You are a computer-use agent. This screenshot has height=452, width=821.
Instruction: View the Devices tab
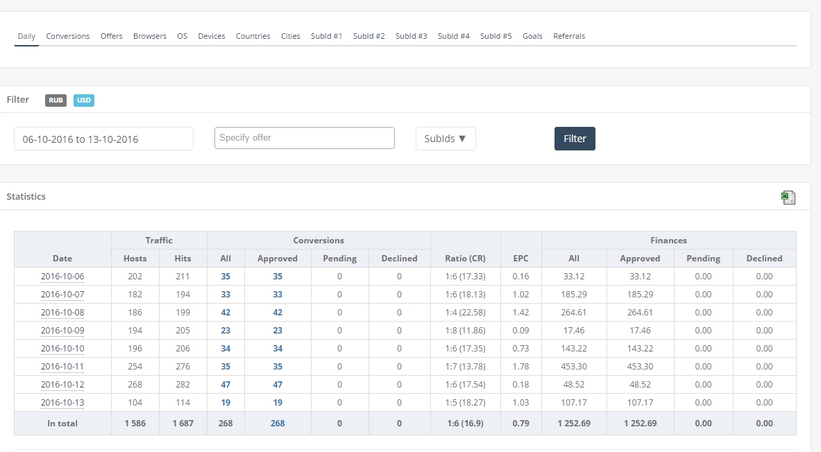point(212,36)
